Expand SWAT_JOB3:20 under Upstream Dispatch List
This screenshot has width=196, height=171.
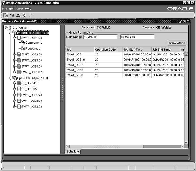14,107
